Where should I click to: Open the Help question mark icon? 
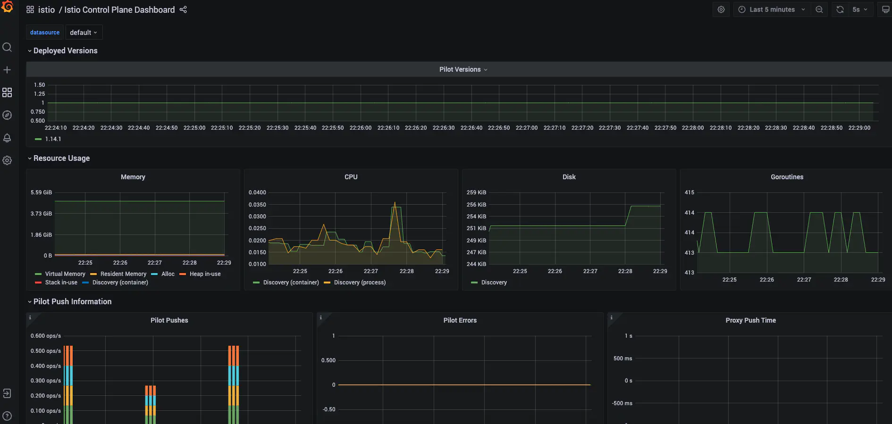7,416
